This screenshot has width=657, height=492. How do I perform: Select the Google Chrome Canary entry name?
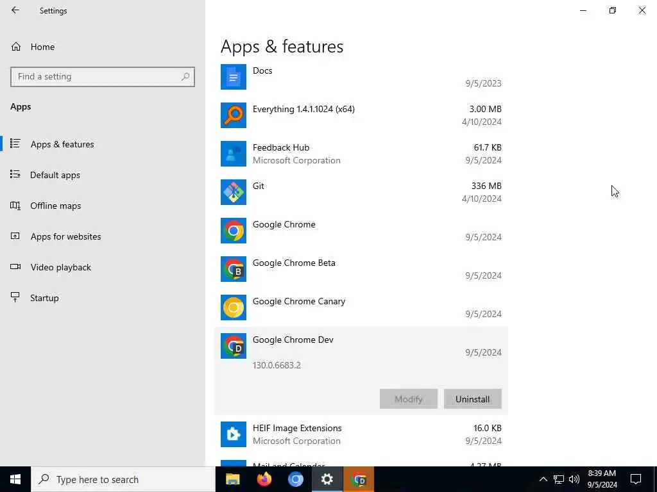click(x=299, y=302)
